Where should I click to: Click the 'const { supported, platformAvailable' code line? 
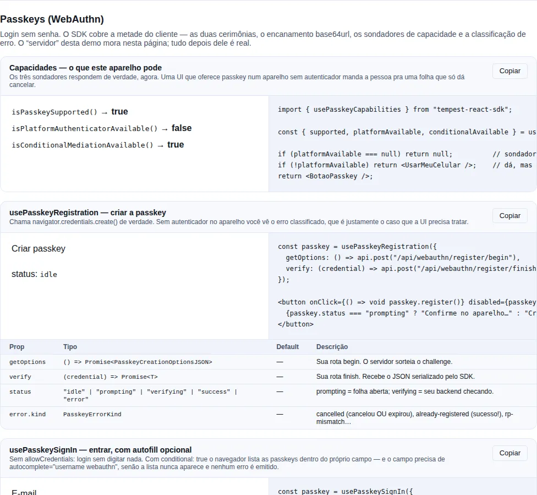pyautogui.click(x=407, y=132)
